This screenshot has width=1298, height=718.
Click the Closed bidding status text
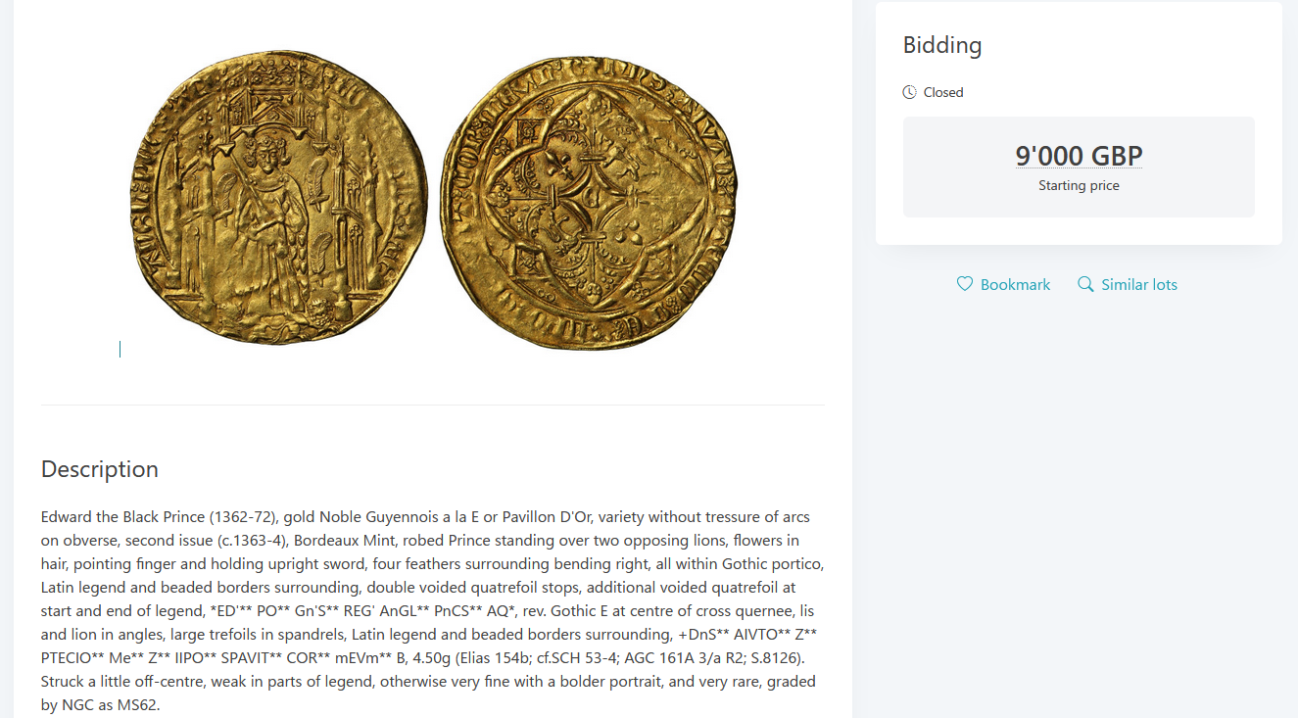point(943,92)
